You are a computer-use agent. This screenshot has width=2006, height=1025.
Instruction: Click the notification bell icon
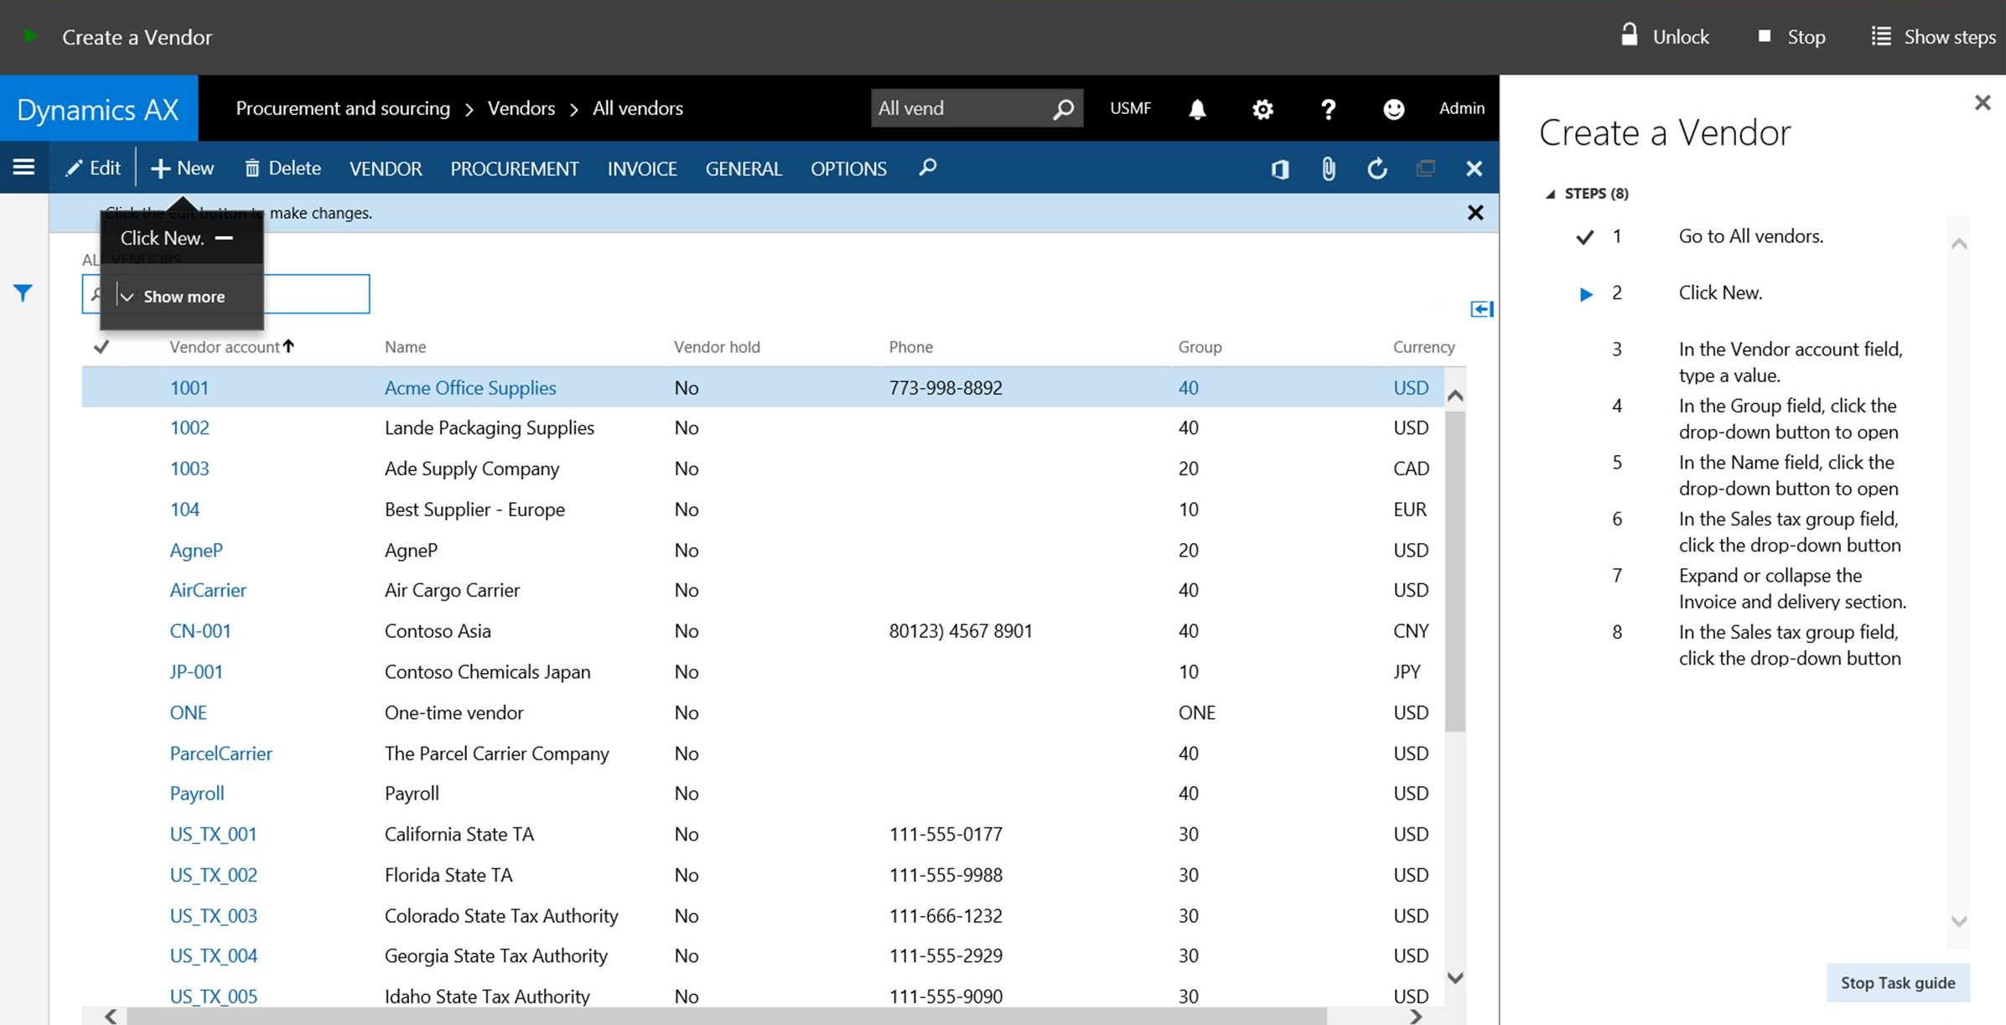(1197, 109)
